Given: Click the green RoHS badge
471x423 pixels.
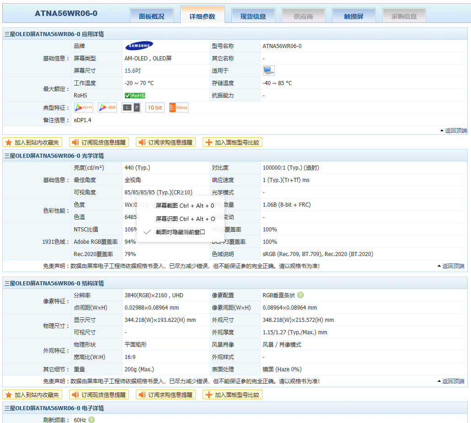Looking at the screenshot, I should (x=135, y=96).
